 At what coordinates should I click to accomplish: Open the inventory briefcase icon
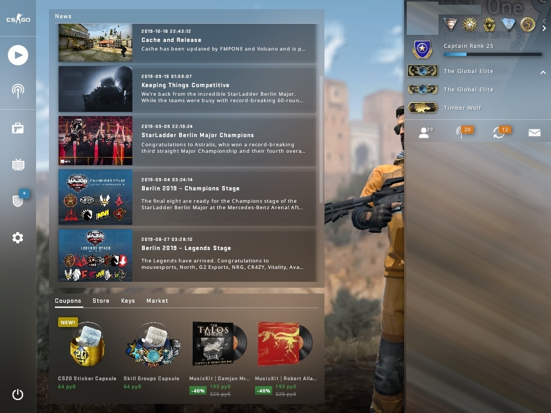point(18,128)
